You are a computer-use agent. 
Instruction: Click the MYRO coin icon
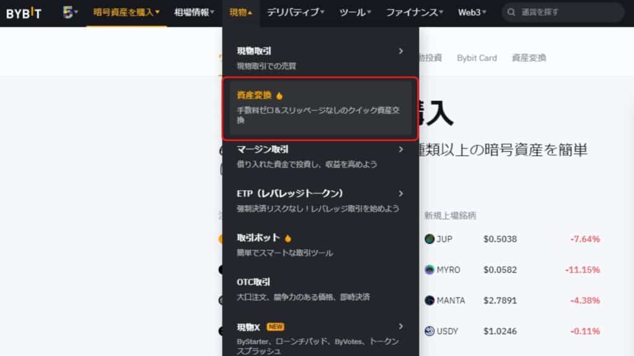[x=430, y=269]
